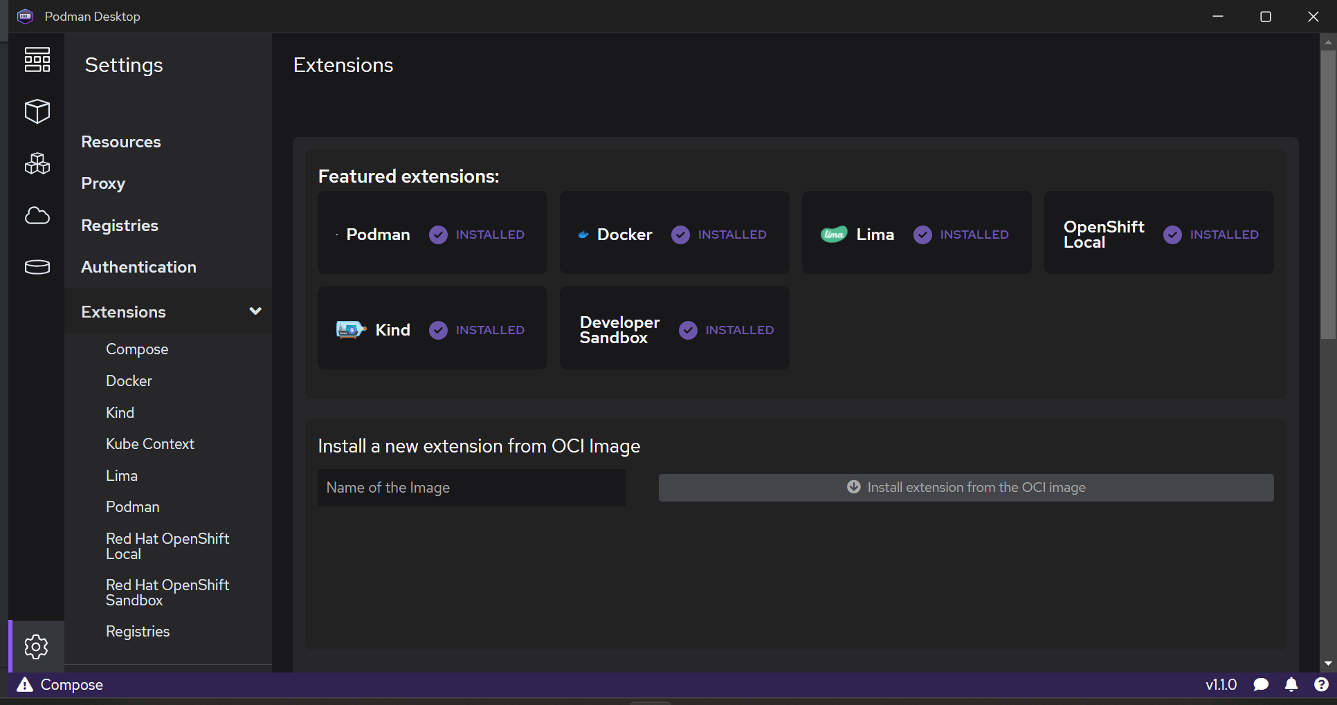Open the Compose extension page
This screenshot has height=705, width=1337.
(137, 349)
